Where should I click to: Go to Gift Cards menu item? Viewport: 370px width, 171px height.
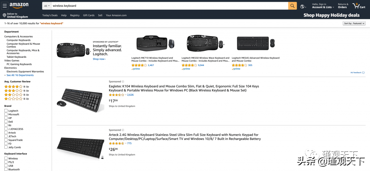tap(89, 16)
